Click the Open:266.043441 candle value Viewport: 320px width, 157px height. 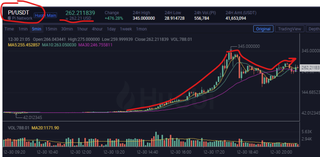pos(50,39)
